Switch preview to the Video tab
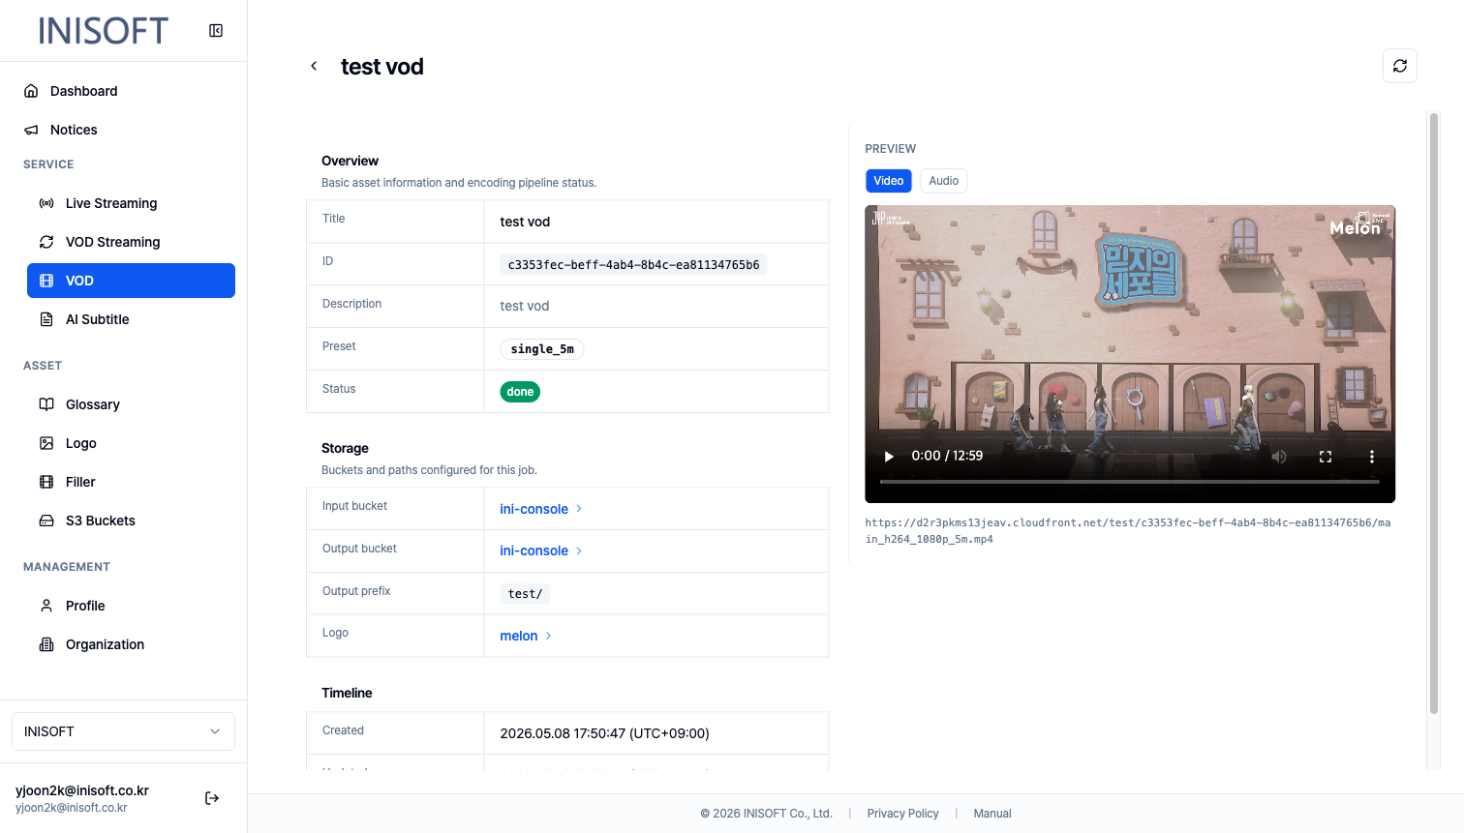 (889, 181)
